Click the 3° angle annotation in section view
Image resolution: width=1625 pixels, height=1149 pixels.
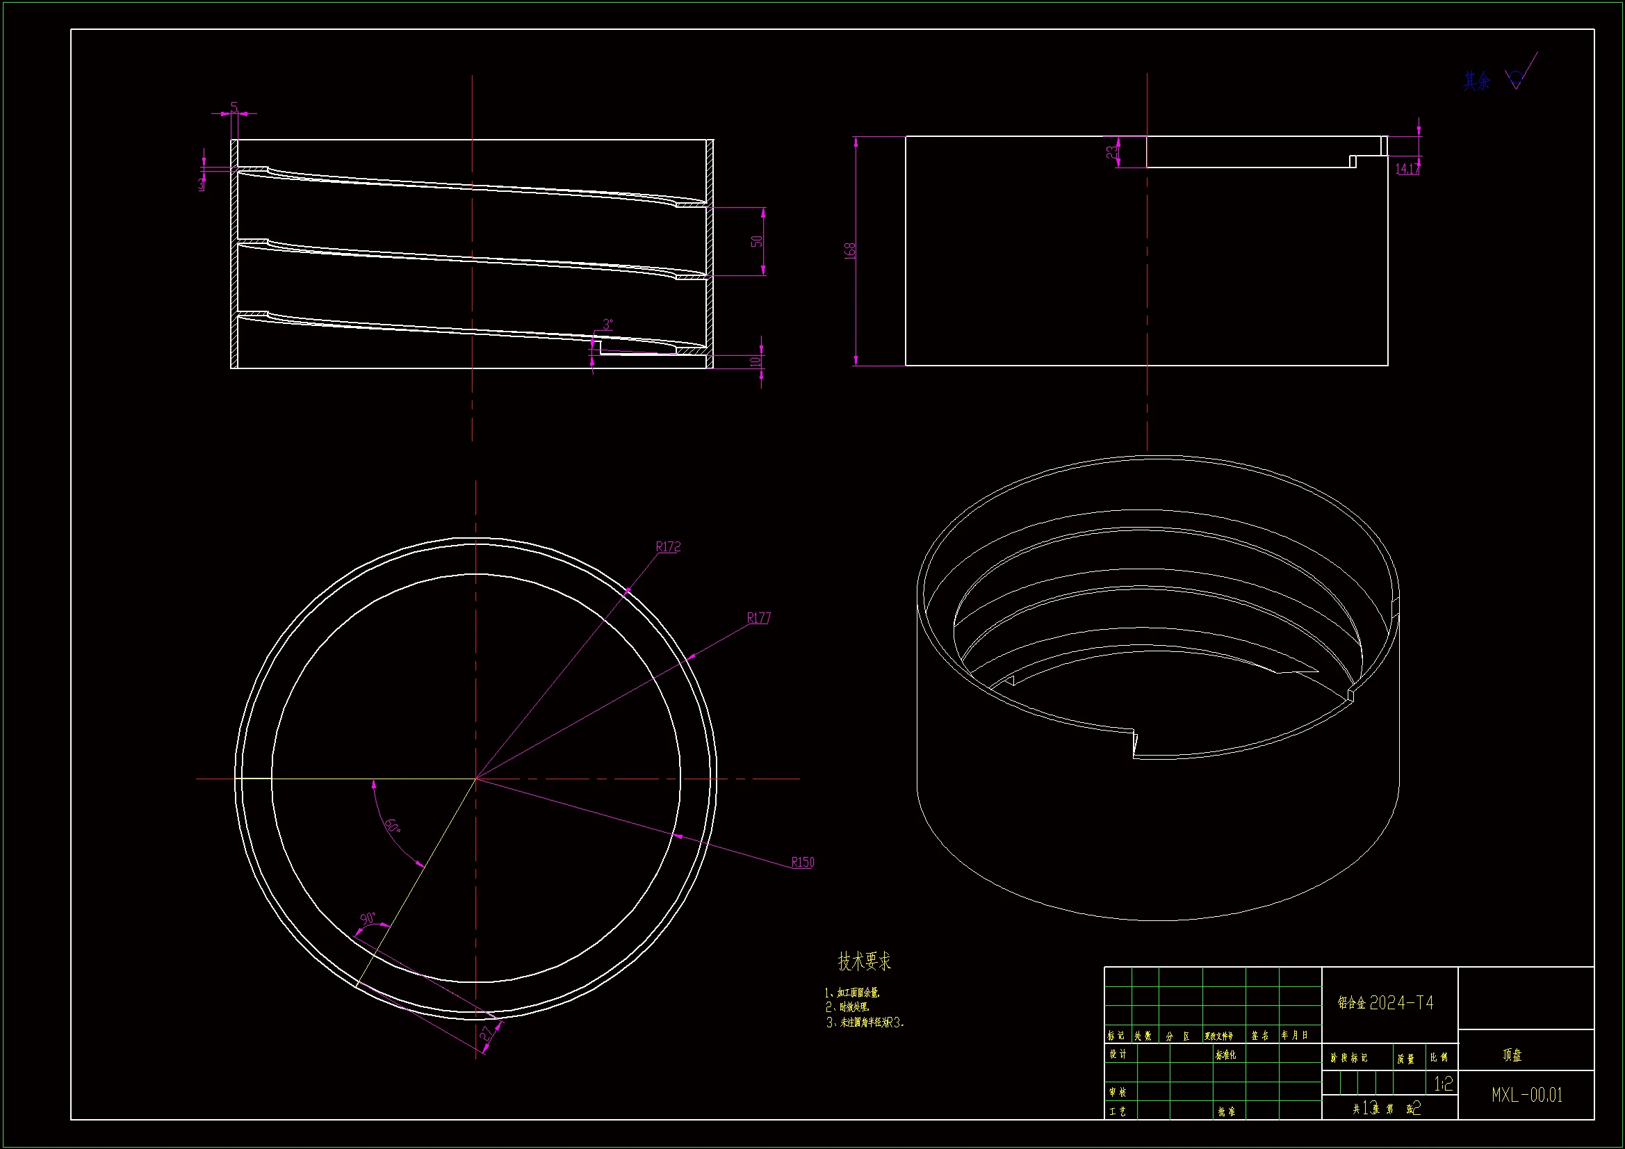point(607,324)
